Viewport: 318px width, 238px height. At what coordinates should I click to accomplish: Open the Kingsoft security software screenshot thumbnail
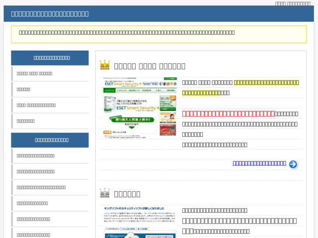click(140, 222)
